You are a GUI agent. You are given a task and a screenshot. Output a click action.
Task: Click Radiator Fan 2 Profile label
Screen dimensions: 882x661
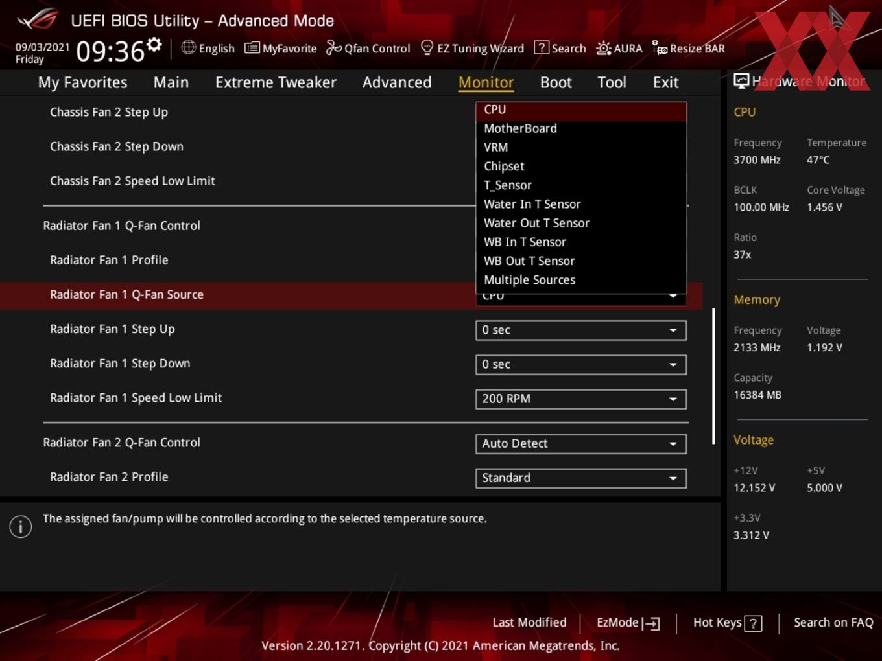[109, 477]
